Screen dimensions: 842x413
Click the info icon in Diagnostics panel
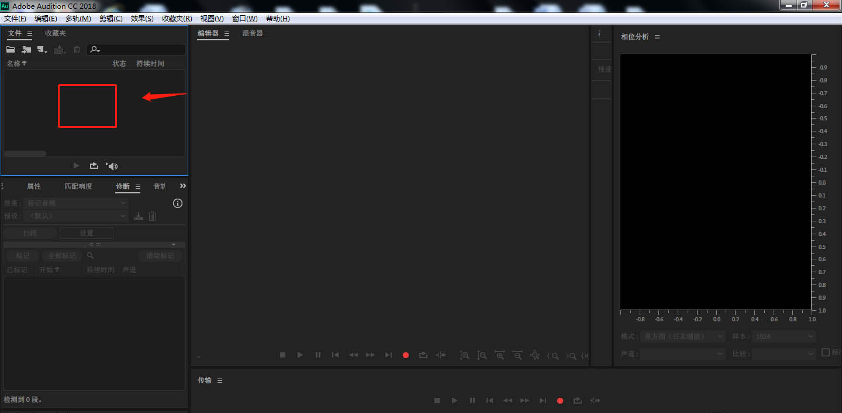pos(178,203)
